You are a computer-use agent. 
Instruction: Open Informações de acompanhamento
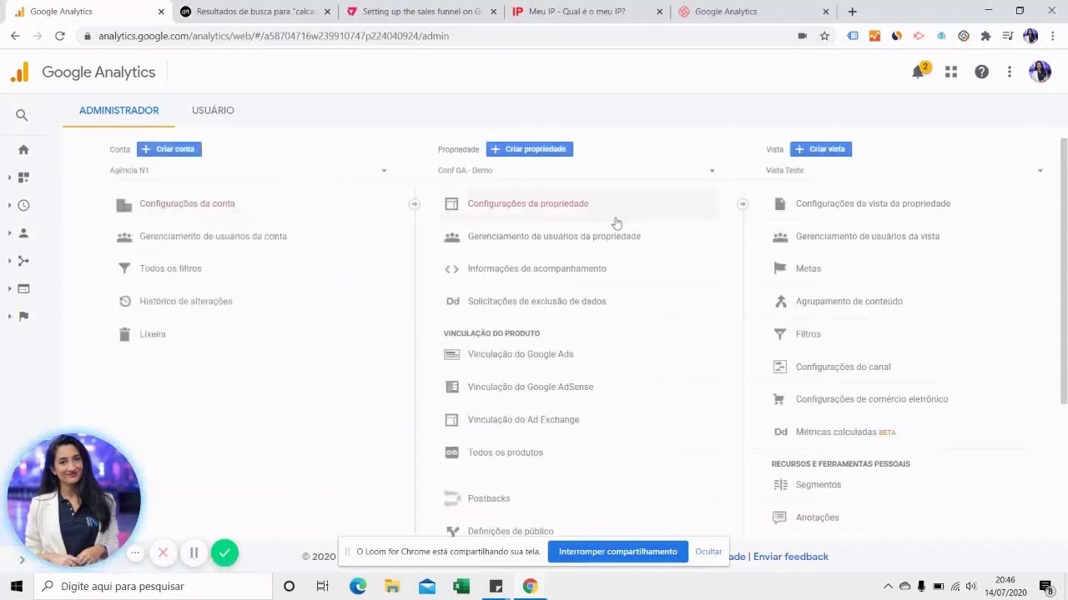pyautogui.click(x=537, y=268)
